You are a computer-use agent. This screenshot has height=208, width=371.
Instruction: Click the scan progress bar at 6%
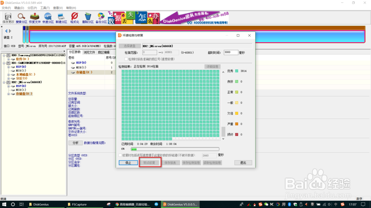[x=175, y=149]
